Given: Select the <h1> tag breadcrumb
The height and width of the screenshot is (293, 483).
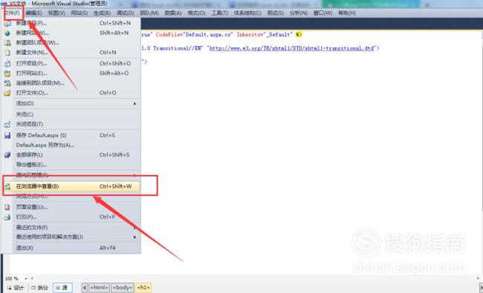Looking at the screenshot, I should (x=143, y=288).
